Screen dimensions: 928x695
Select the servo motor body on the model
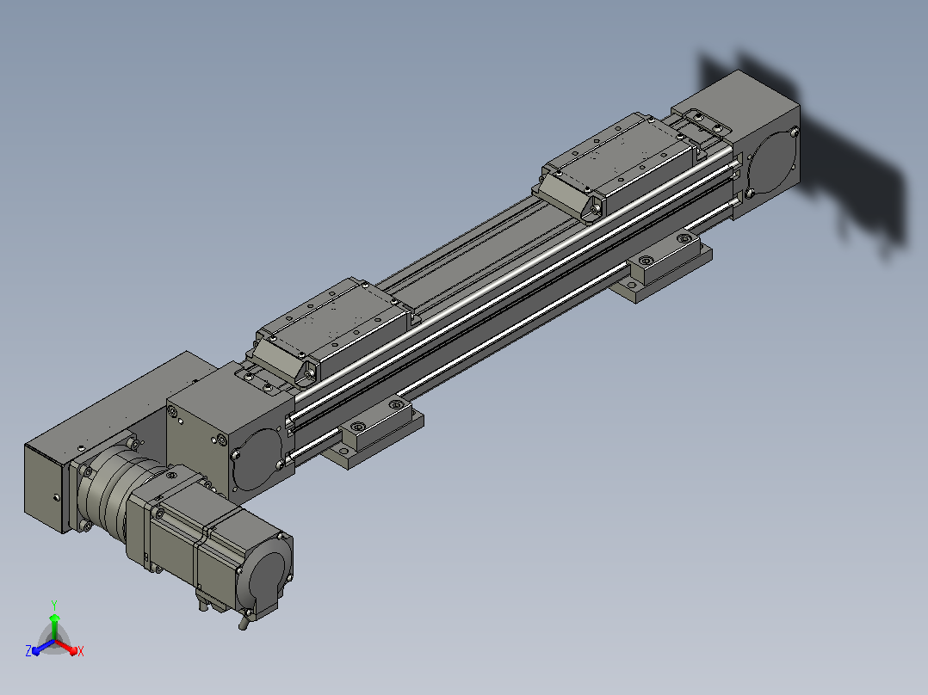[219, 553]
